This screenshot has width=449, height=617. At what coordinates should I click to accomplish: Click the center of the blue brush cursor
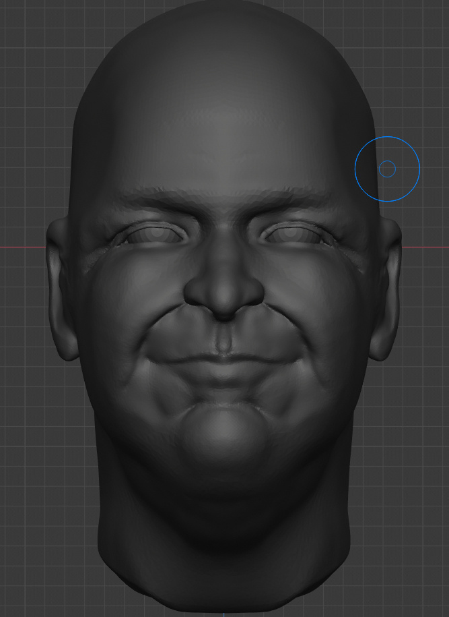pyautogui.click(x=387, y=169)
